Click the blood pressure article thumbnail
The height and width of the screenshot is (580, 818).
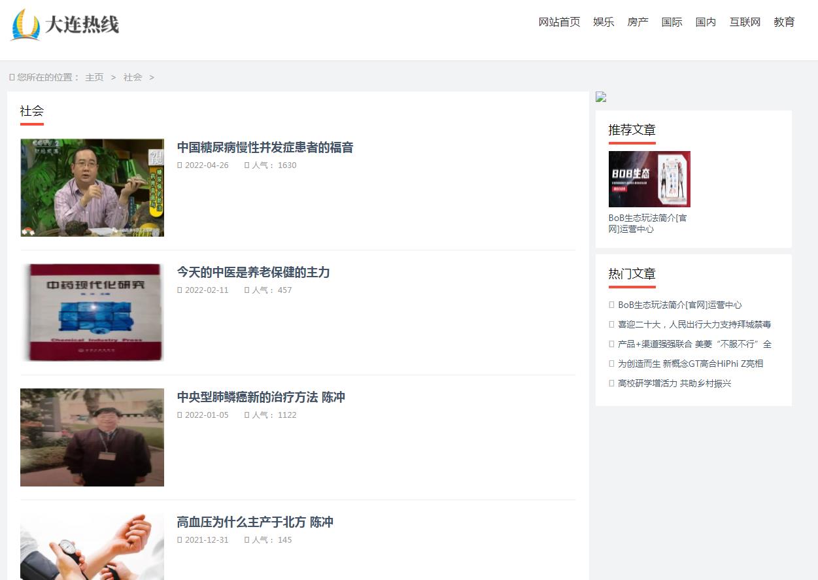coord(92,547)
